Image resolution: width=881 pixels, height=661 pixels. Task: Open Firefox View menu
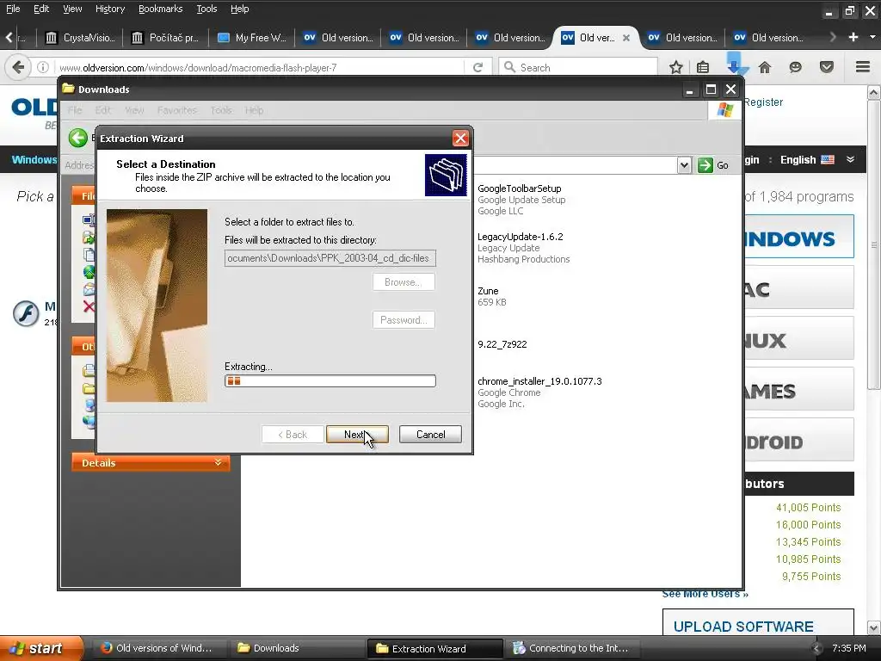coord(72,9)
